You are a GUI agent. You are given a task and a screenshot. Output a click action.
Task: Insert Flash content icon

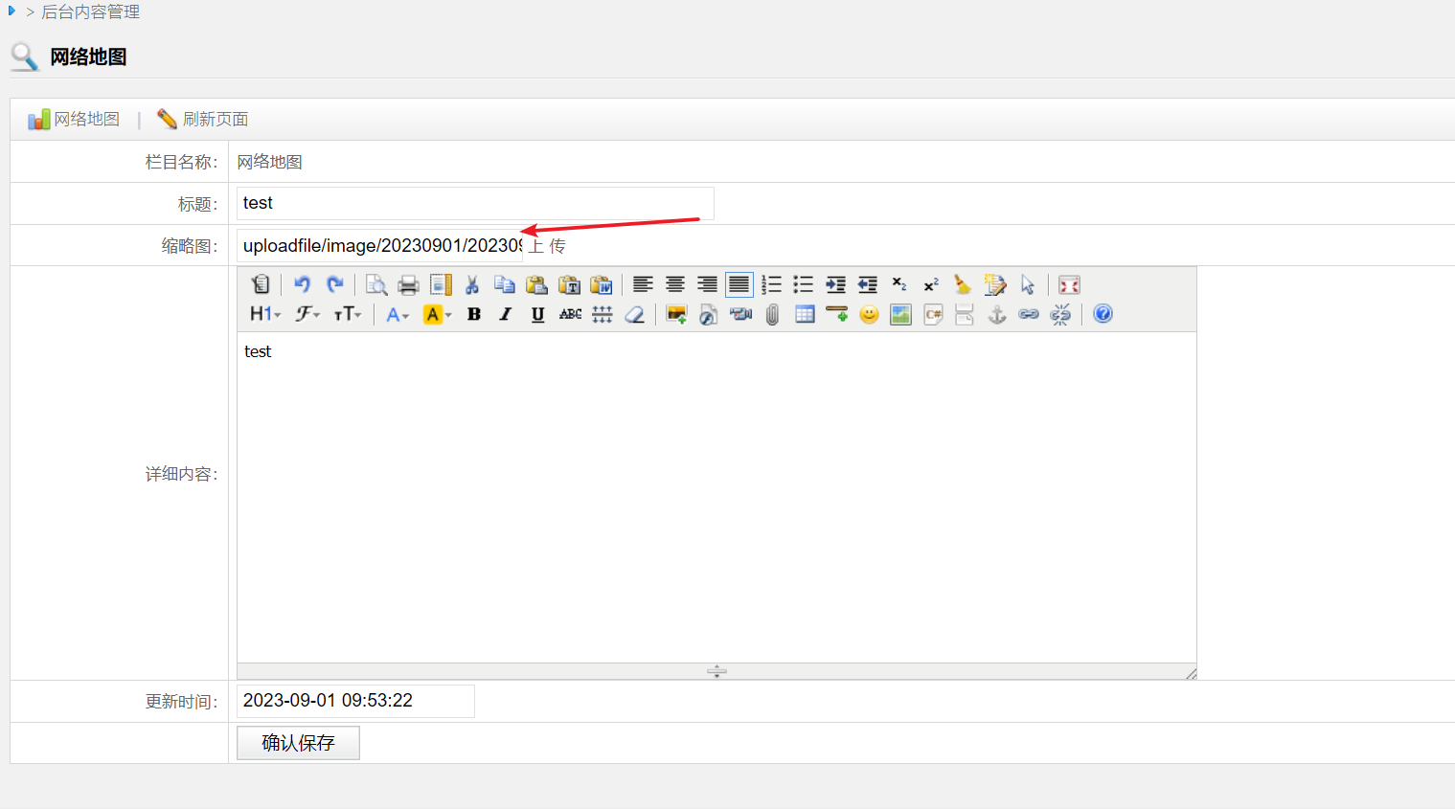pyautogui.click(x=709, y=314)
